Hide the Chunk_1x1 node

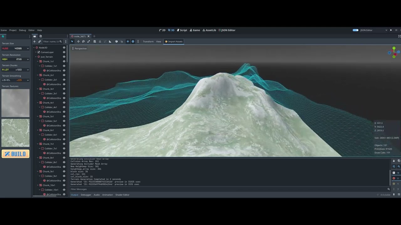point(64,62)
